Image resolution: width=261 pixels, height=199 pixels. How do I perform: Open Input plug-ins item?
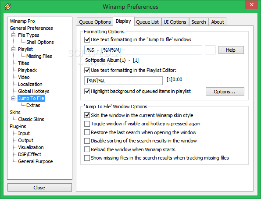click(24, 133)
